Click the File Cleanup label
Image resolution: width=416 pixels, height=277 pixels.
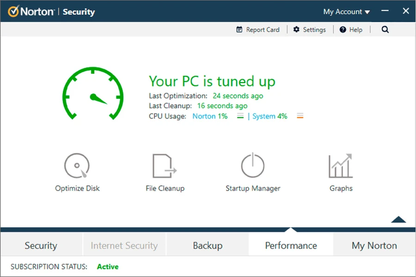[165, 188]
